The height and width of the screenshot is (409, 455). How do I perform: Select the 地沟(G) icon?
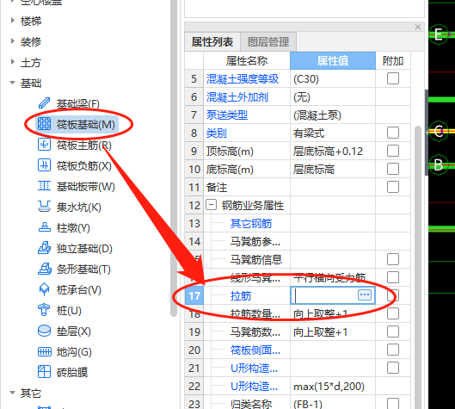point(44,351)
